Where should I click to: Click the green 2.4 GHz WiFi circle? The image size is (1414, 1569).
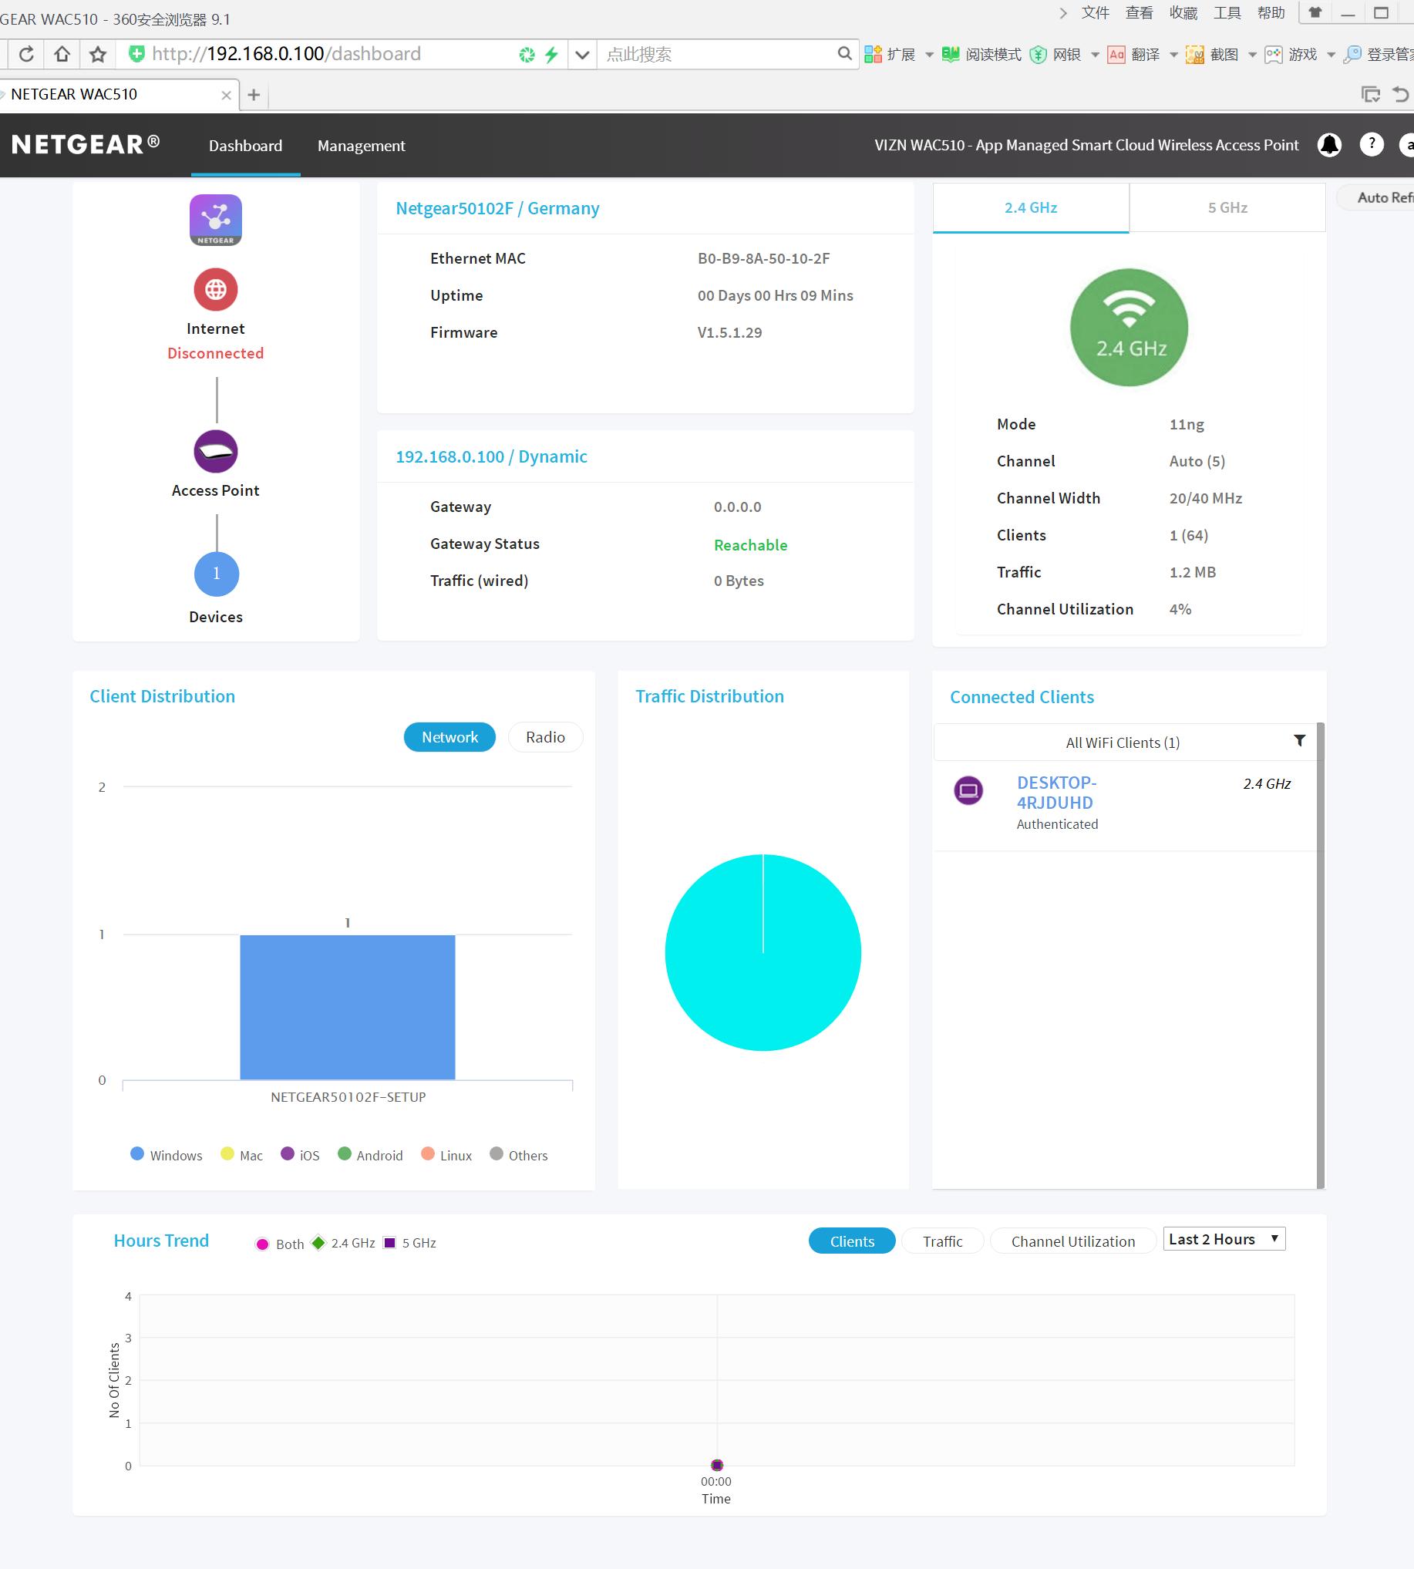(x=1129, y=327)
